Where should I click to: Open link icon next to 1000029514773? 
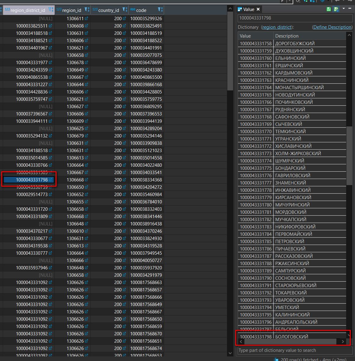50,194
